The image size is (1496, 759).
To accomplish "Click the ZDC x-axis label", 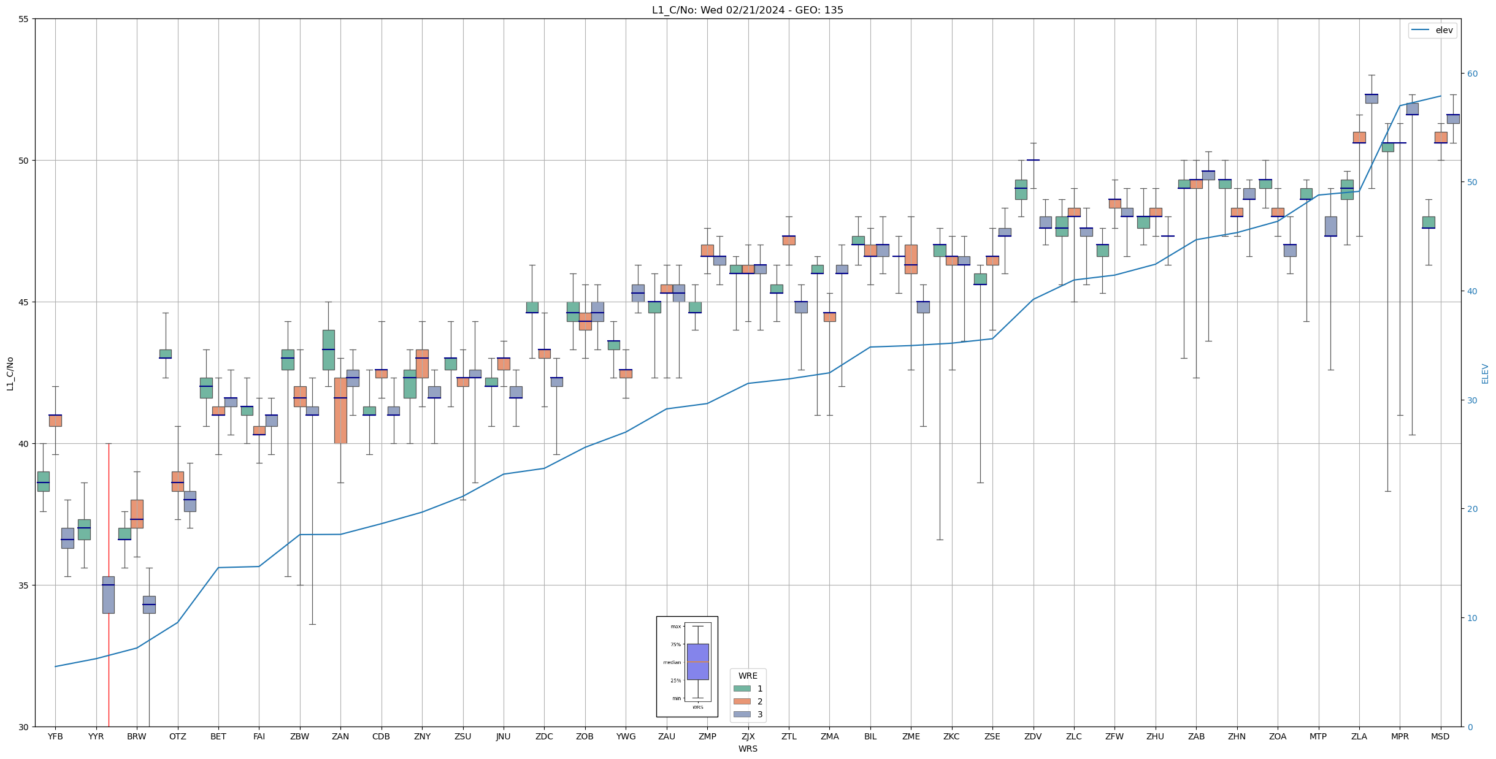I will click(x=544, y=736).
